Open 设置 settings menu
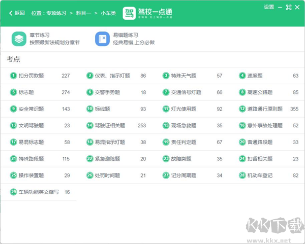 click(x=269, y=7)
